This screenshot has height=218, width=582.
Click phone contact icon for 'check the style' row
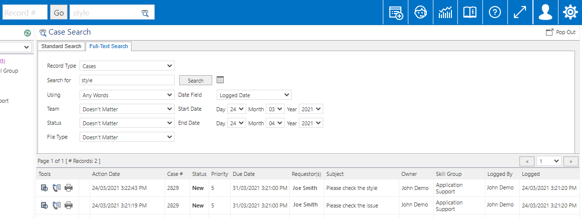tap(57, 188)
